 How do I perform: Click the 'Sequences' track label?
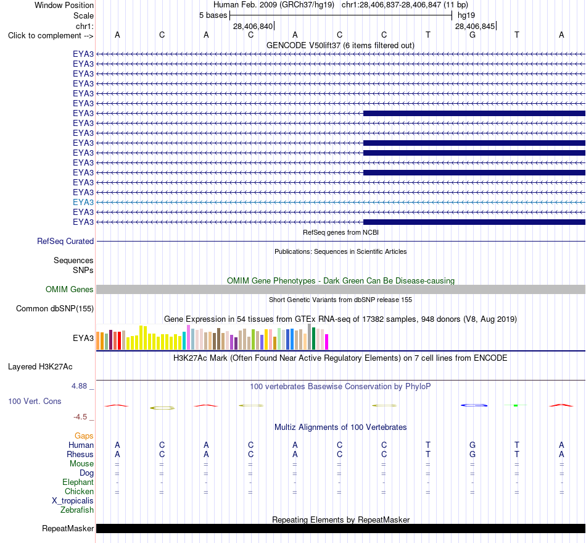click(x=73, y=261)
